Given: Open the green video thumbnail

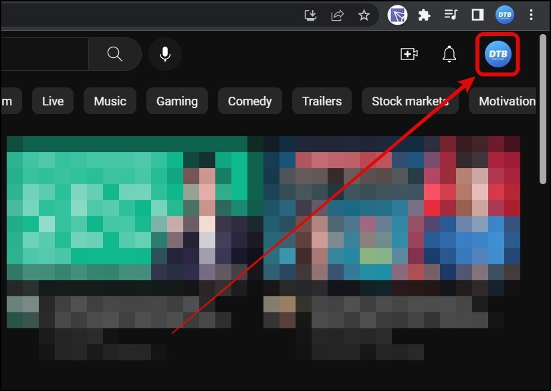Looking at the screenshot, I should (127, 207).
